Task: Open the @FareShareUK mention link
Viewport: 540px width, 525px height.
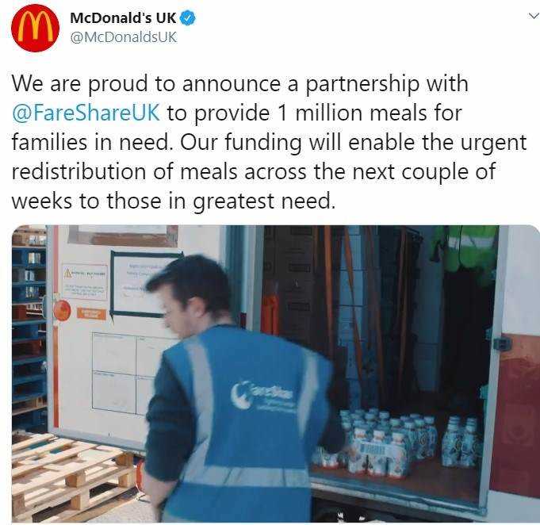Action: pos(86,113)
